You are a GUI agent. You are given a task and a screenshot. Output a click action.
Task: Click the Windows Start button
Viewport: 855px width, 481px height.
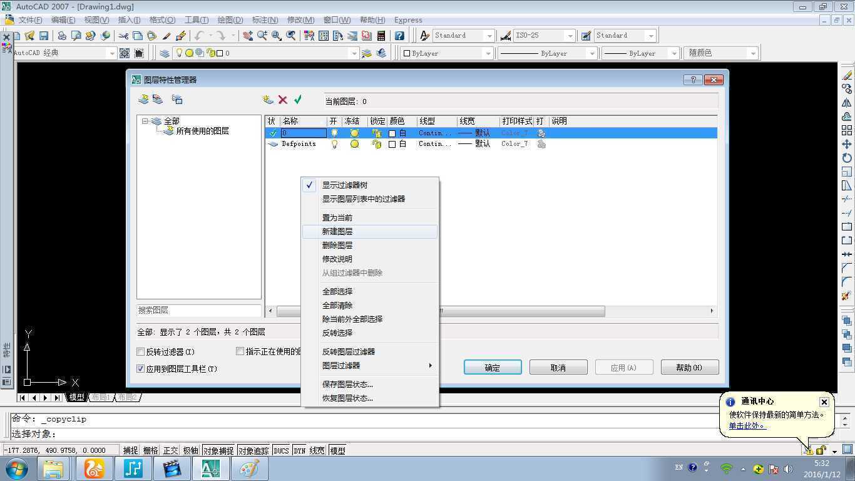click(16, 468)
